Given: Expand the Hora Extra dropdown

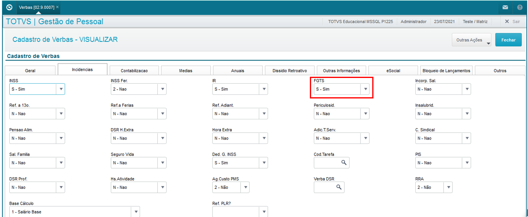Looking at the screenshot, I should [x=264, y=138].
